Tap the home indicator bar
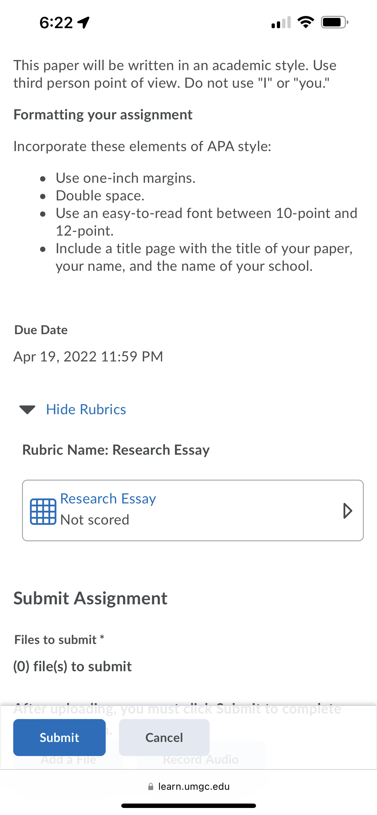Viewport: 377px width, 815px height. click(x=189, y=806)
